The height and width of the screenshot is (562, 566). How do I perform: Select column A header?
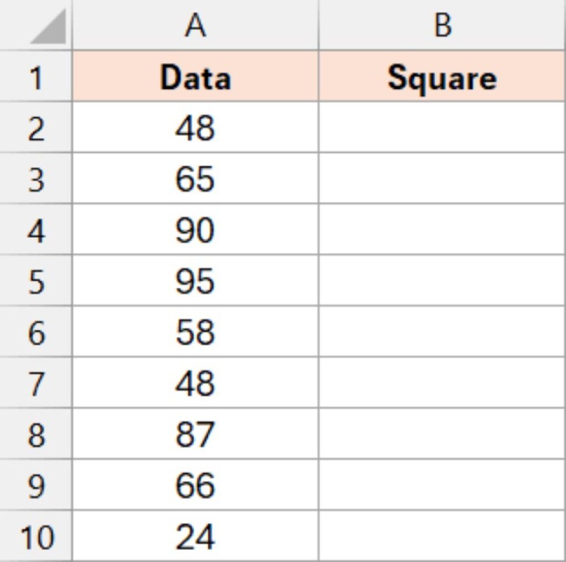pyautogui.click(x=193, y=25)
